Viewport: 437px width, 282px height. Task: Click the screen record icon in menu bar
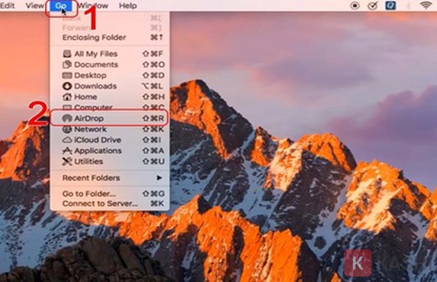click(x=355, y=5)
